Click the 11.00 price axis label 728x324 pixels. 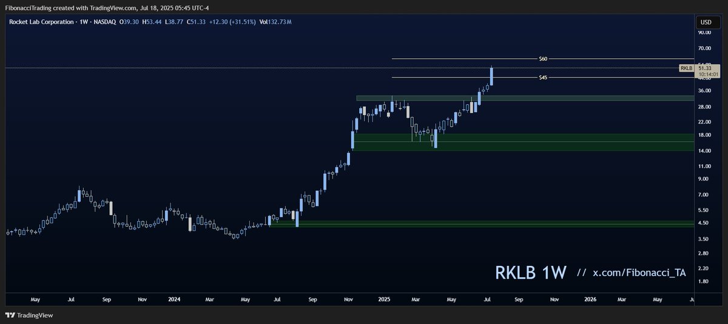pyautogui.click(x=704, y=165)
